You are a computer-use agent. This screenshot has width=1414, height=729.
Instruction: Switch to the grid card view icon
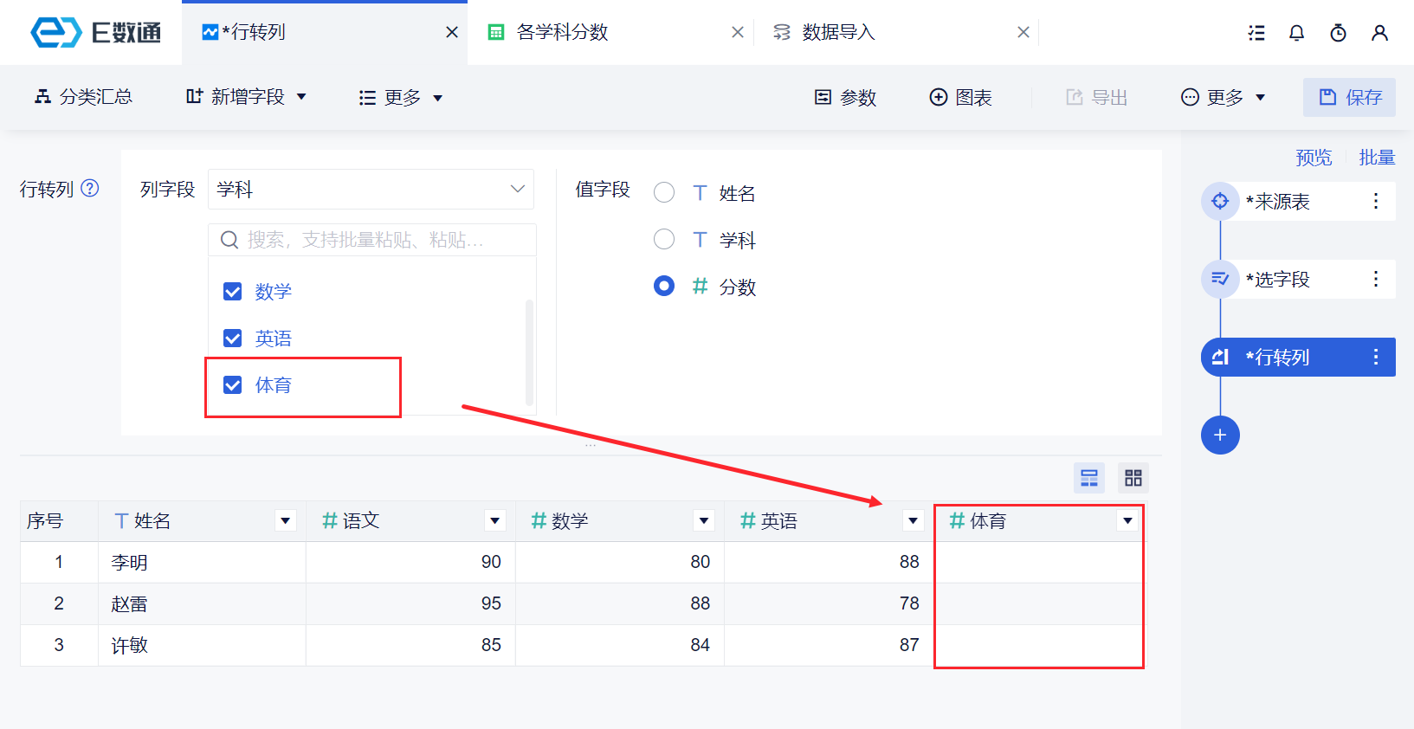[1133, 478]
